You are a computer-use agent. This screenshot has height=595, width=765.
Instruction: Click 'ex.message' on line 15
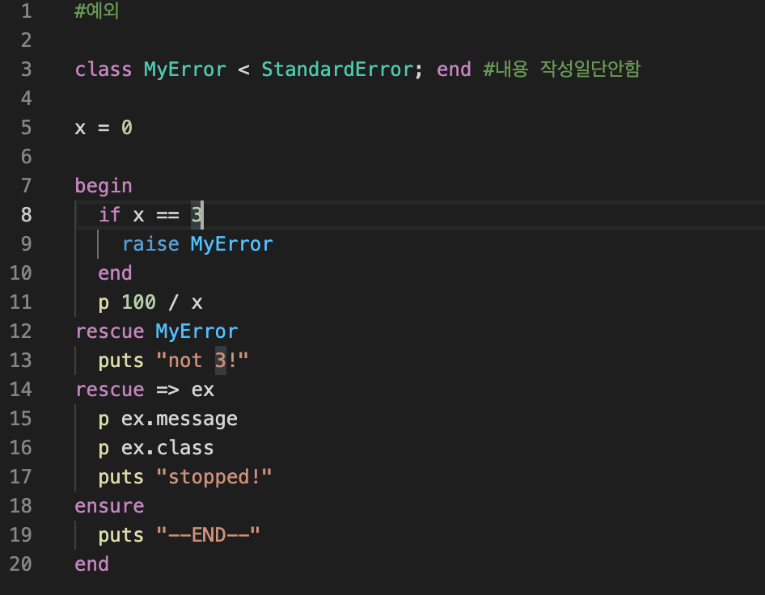[180, 419]
